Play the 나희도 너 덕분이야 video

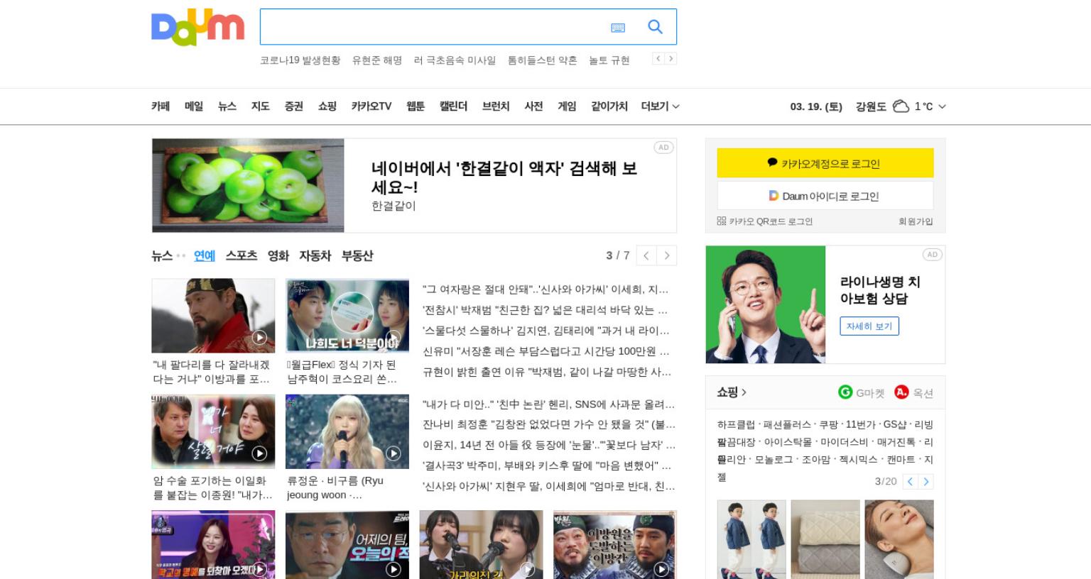(x=347, y=316)
